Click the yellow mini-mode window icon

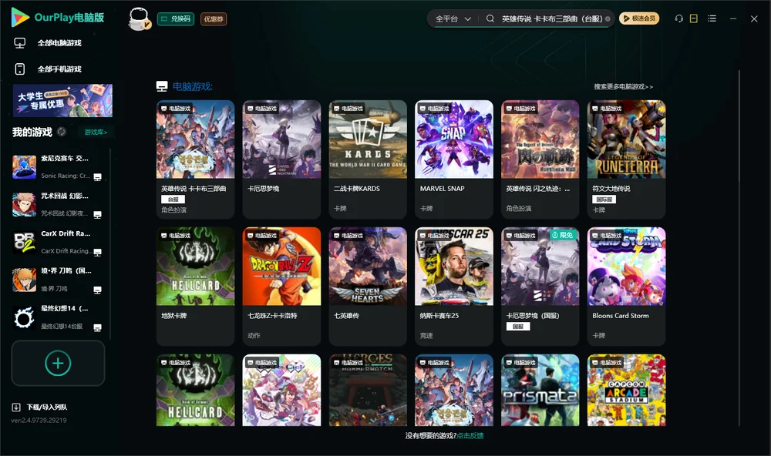pos(694,18)
